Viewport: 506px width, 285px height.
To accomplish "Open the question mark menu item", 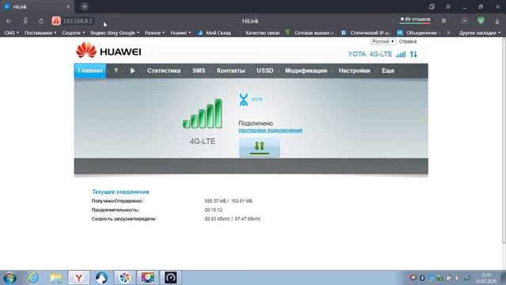I will [116, 70].
